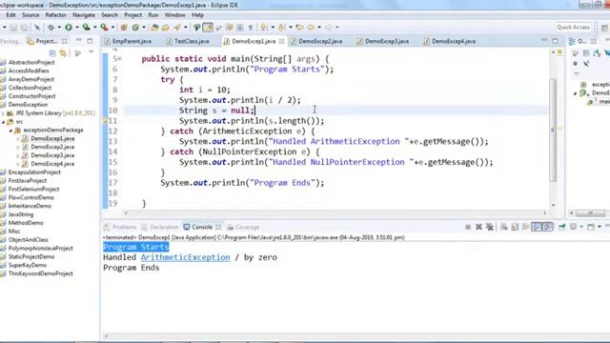The height and width of the screenshot is (343, 610).
Task: Open the Refactor menu
Action: click(x=55, y=15)
